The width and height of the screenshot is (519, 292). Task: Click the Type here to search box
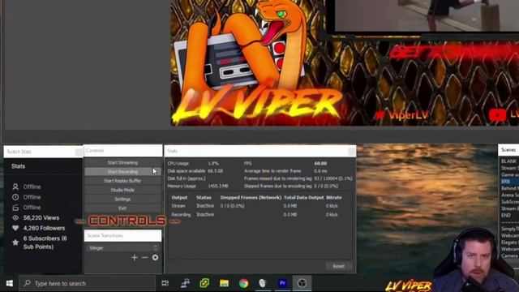(87, 283)
